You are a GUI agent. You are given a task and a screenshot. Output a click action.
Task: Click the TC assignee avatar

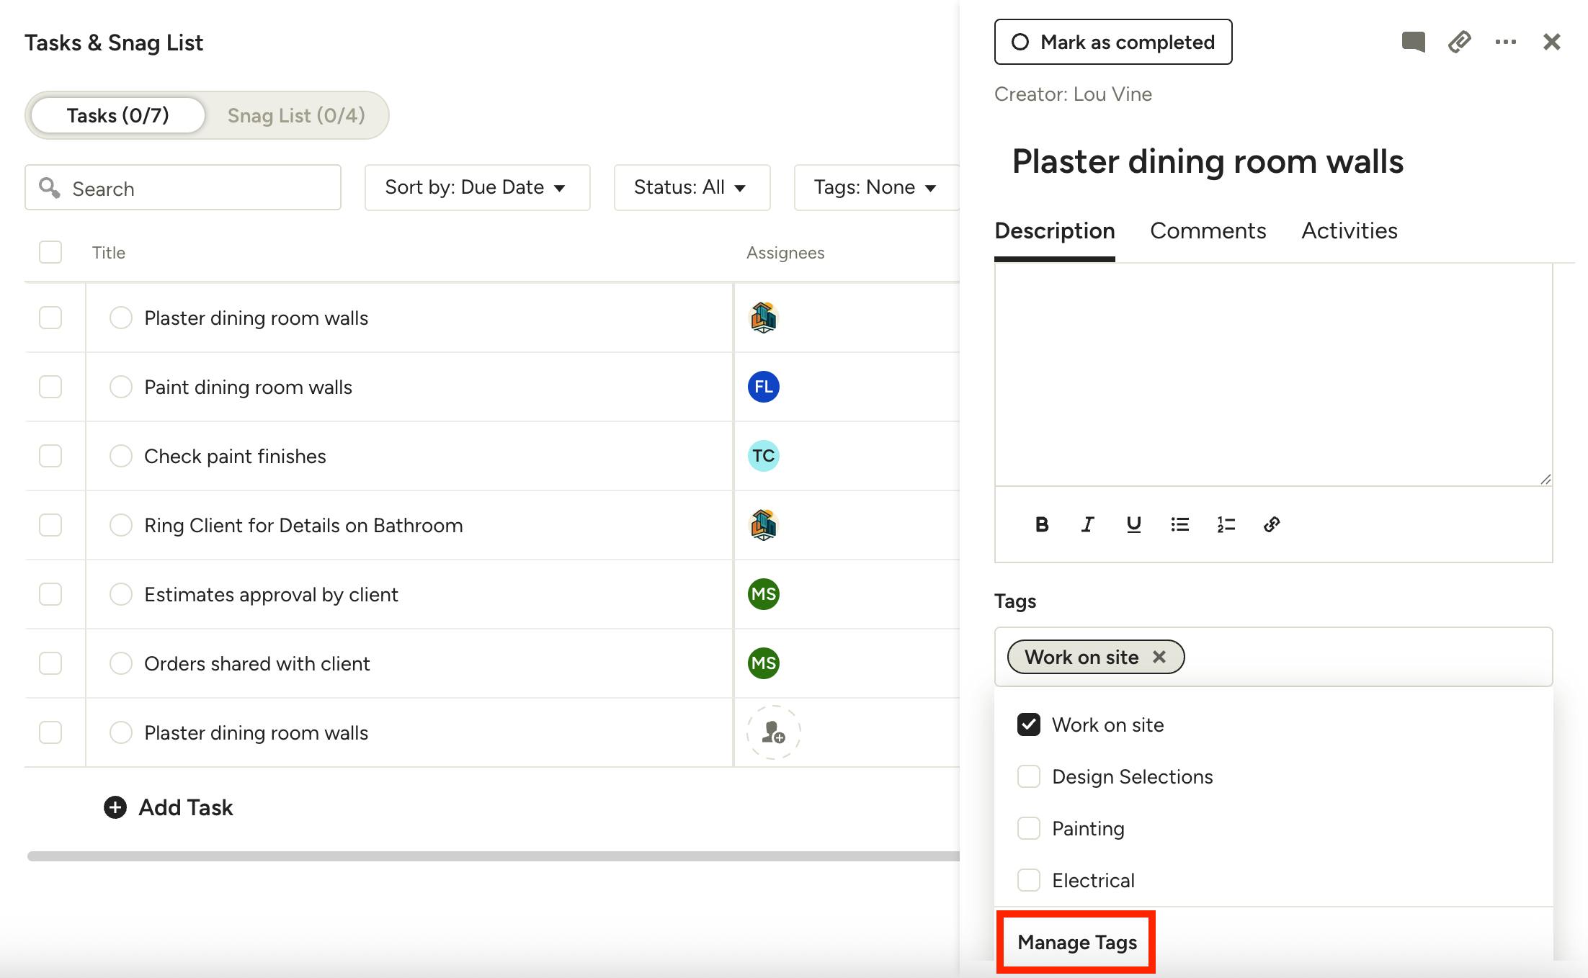coord(763,456)
